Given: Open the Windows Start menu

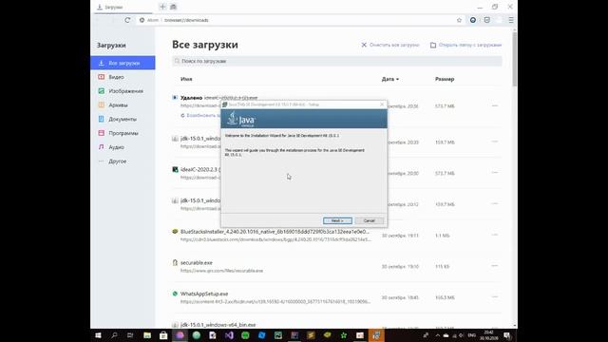Looking at the screenshot, I should click(x=98, y=335).
